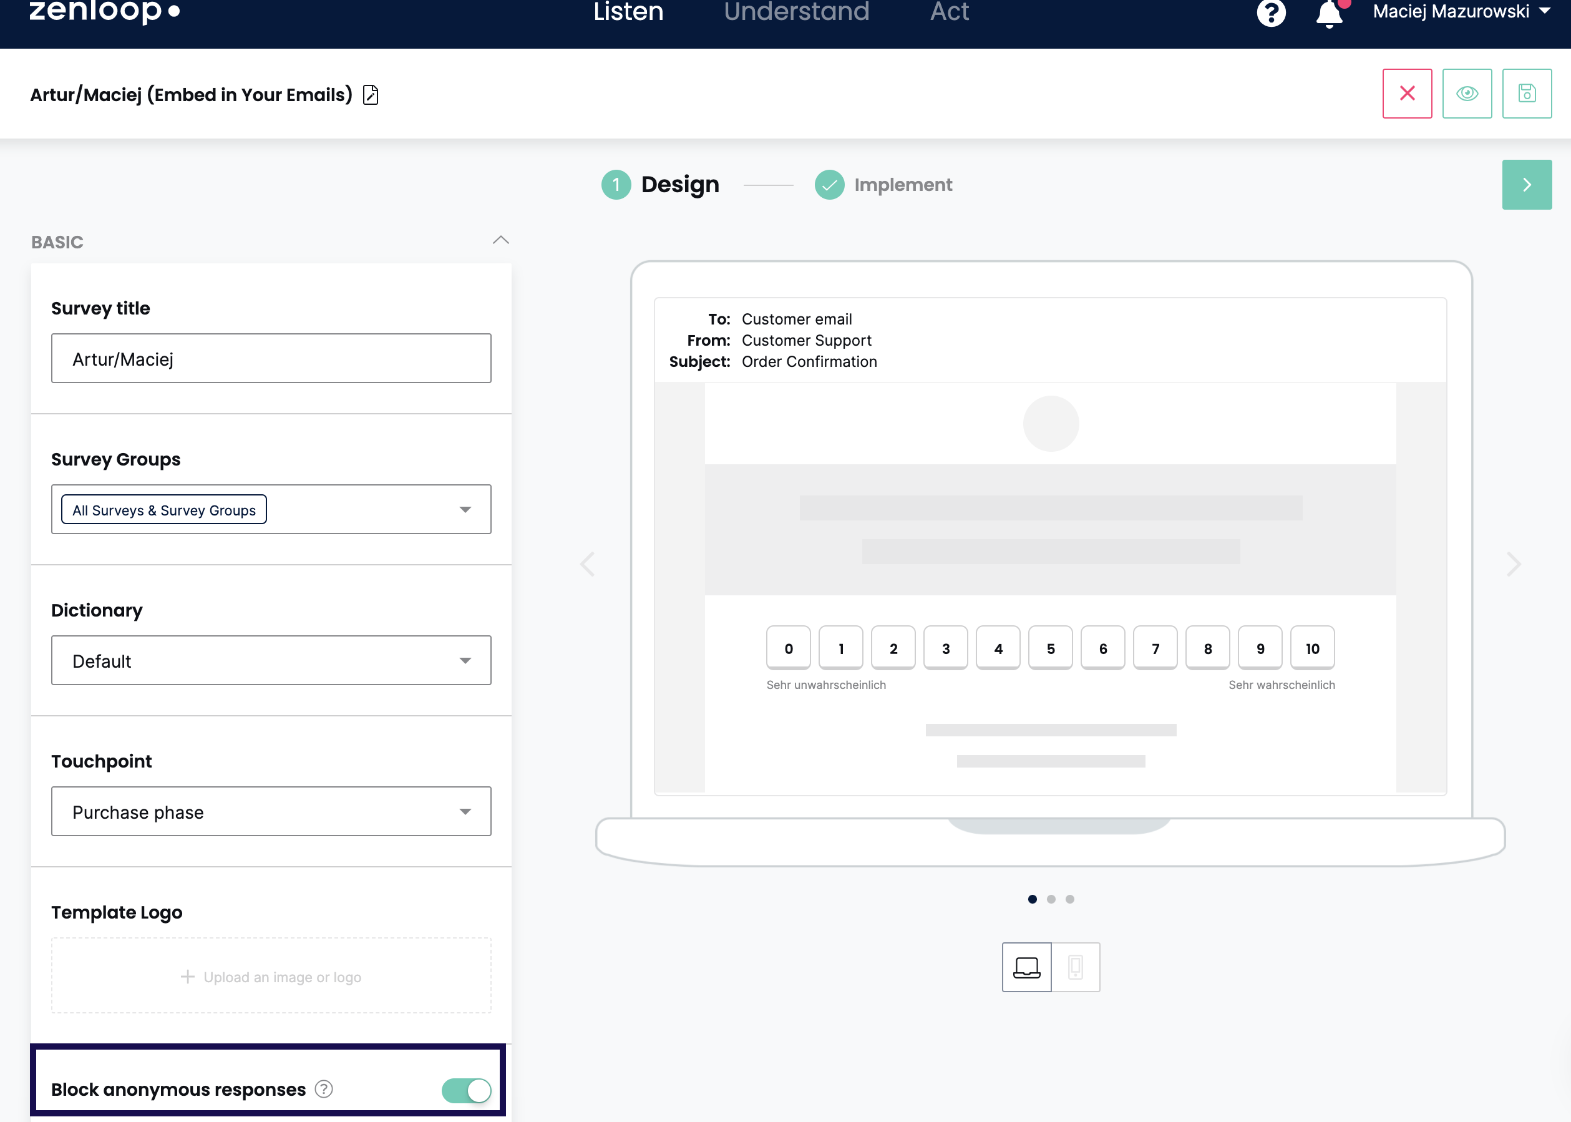Screen dimensions: 1571x1122
Task: Open the Maciej Mazurowski user menu
Action: 1461,12
